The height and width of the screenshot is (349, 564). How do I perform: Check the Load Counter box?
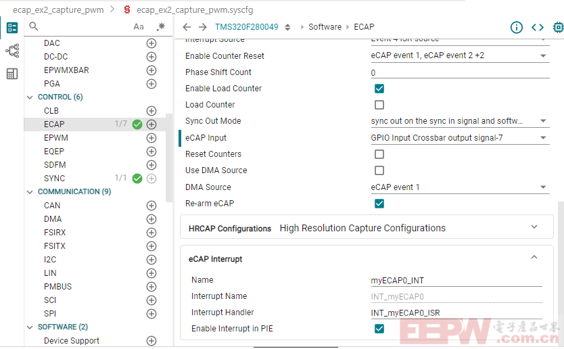379,105
